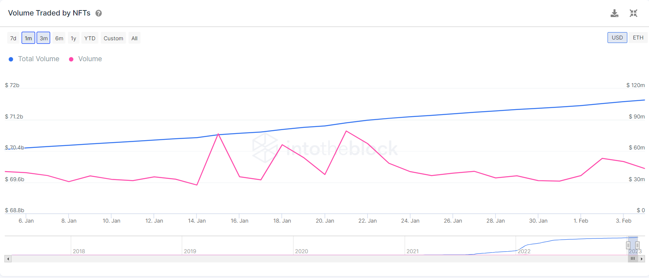Click the navigator scrollbar thumb
Image resolution: width=649 pixels, height=278 pixels.
tap(633, 259)
